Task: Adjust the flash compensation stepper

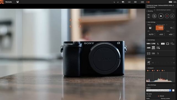Action: (174, 34)
